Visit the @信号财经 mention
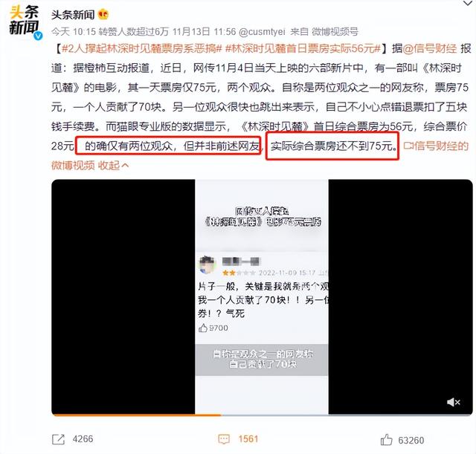This screenshot has width=476, height=454. click(x=430, y=48)
